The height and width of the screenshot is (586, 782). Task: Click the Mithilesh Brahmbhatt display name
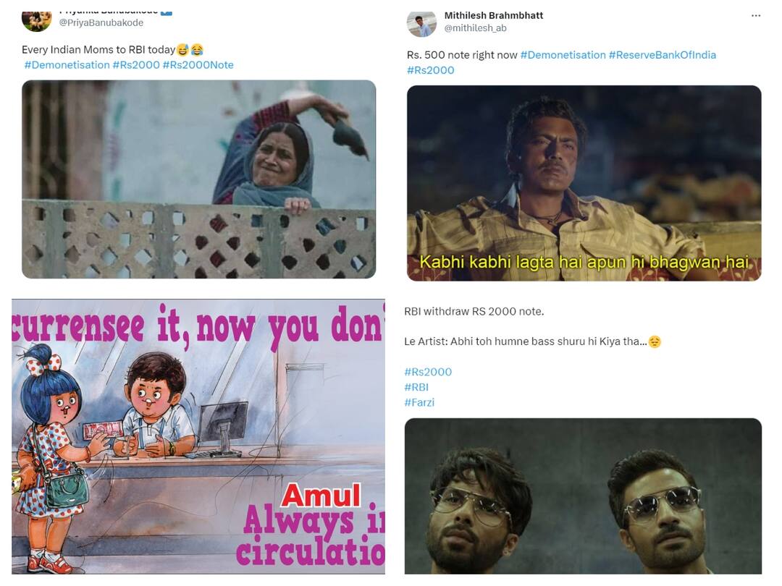493,15
